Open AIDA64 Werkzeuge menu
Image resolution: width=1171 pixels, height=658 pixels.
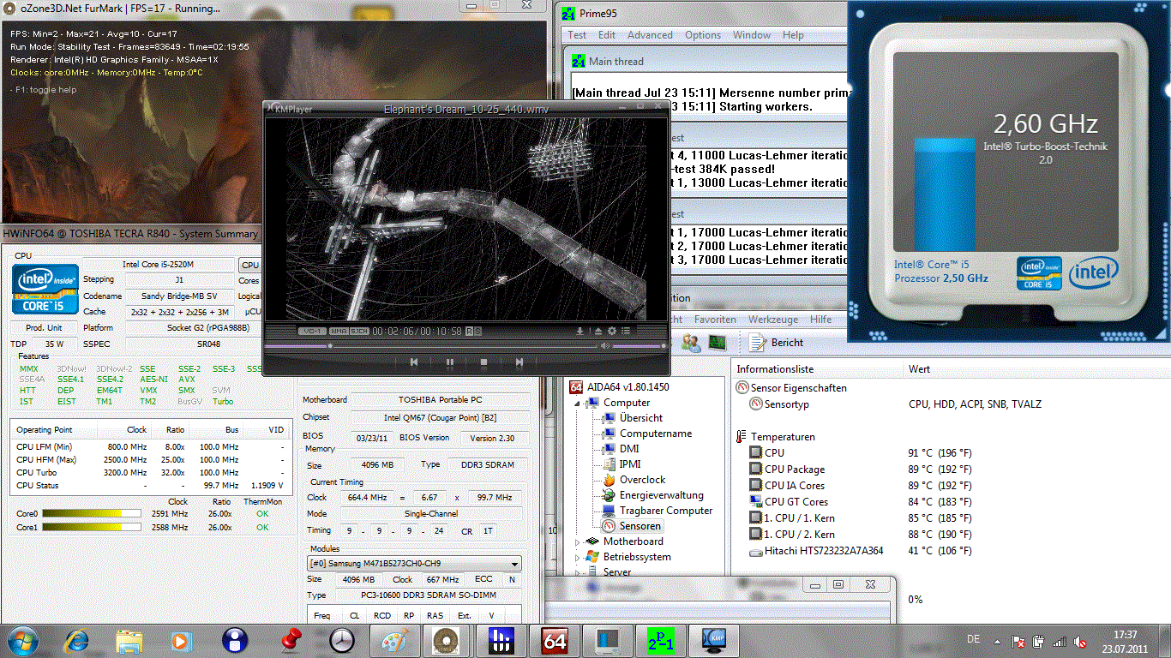(773, 319)
